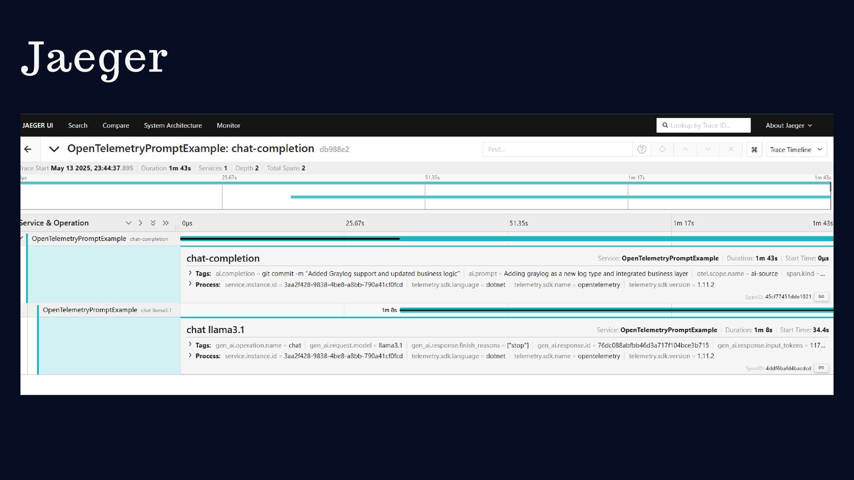Click the collapse all double-chevron icon
Image resolution: width=854 pixels, height=480 pixels.
pyautogui.click(x=153, y=223)
